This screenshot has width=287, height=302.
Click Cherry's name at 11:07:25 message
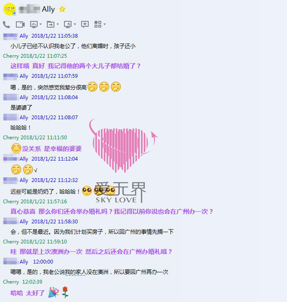click(11, 56)
